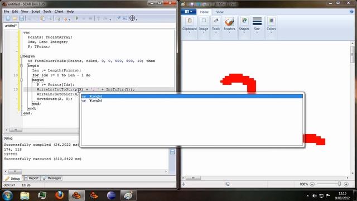Viewport: 357px width, 201px height.
Task: Select the View ribbon tab in Paint
Action: 220,12
